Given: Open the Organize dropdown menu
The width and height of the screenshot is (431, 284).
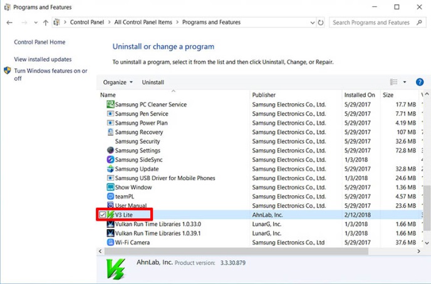Looking at the screenshot, I should [x=118, y=83].
